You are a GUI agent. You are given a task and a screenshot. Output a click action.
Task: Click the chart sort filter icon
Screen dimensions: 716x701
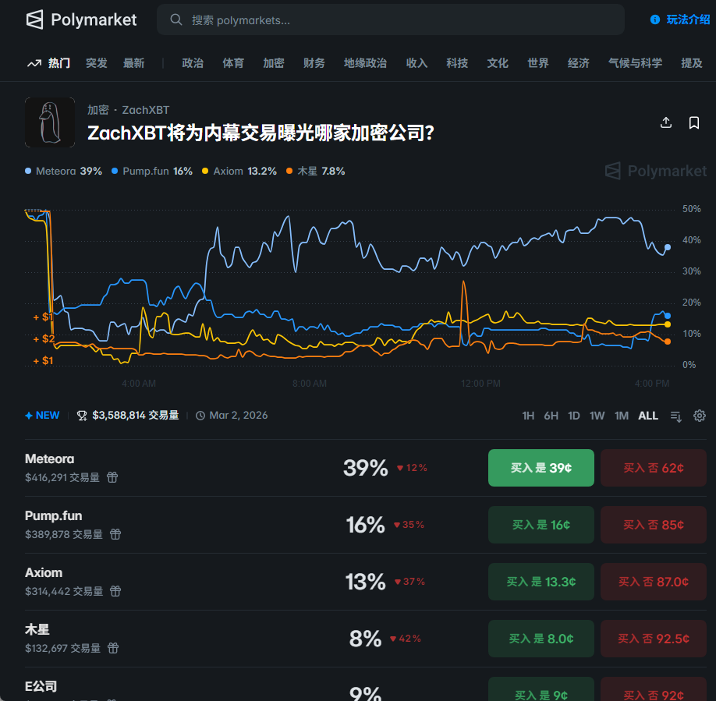(x=676, y=416)
